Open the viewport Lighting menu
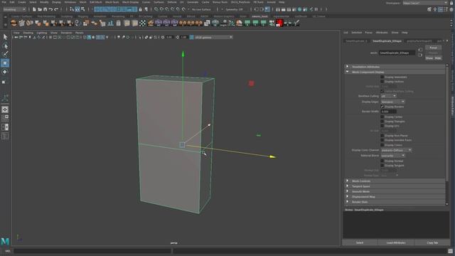455x256 pixels. point(42,33)
